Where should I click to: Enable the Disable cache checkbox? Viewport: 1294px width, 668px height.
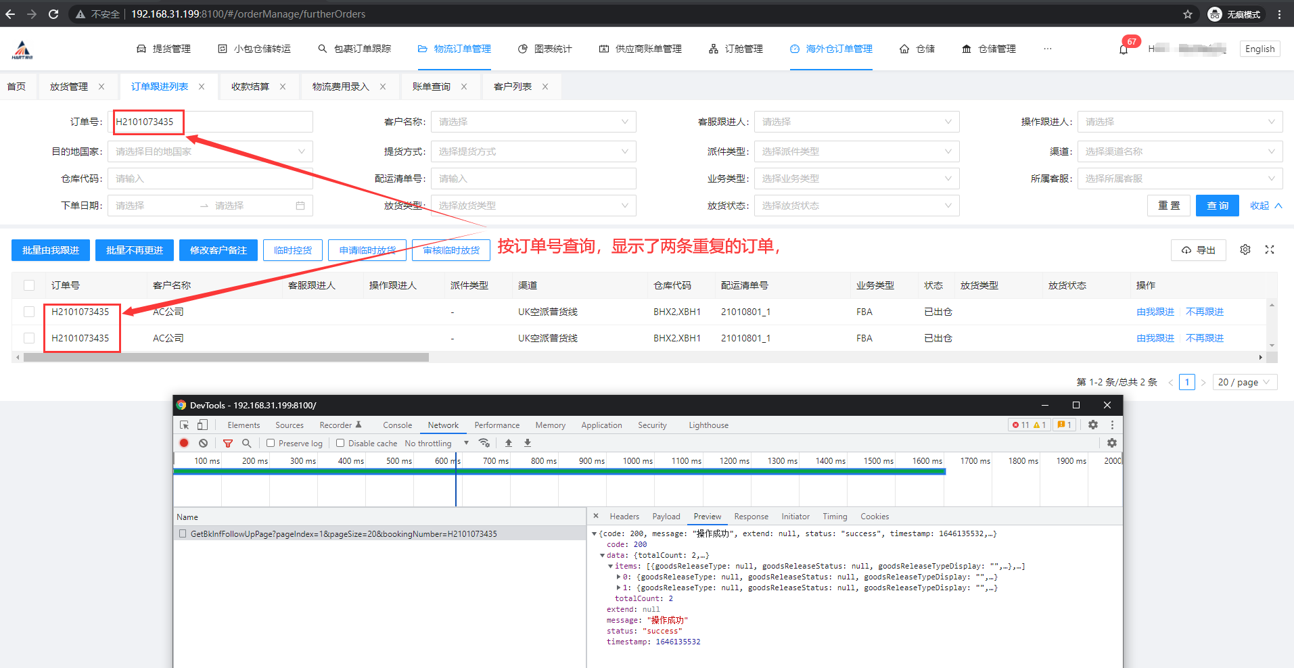(x=340, y=443)
